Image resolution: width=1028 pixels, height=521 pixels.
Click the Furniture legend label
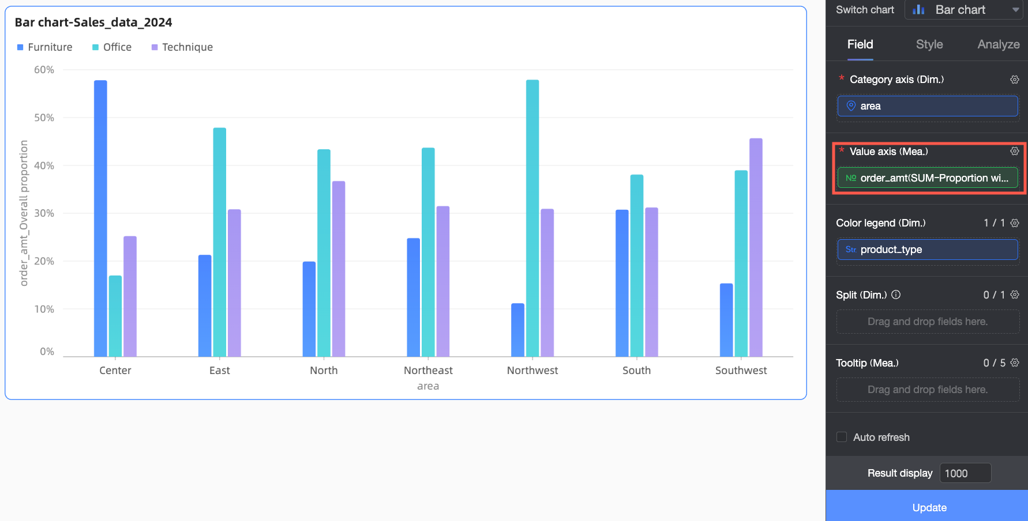pos(50,47)
